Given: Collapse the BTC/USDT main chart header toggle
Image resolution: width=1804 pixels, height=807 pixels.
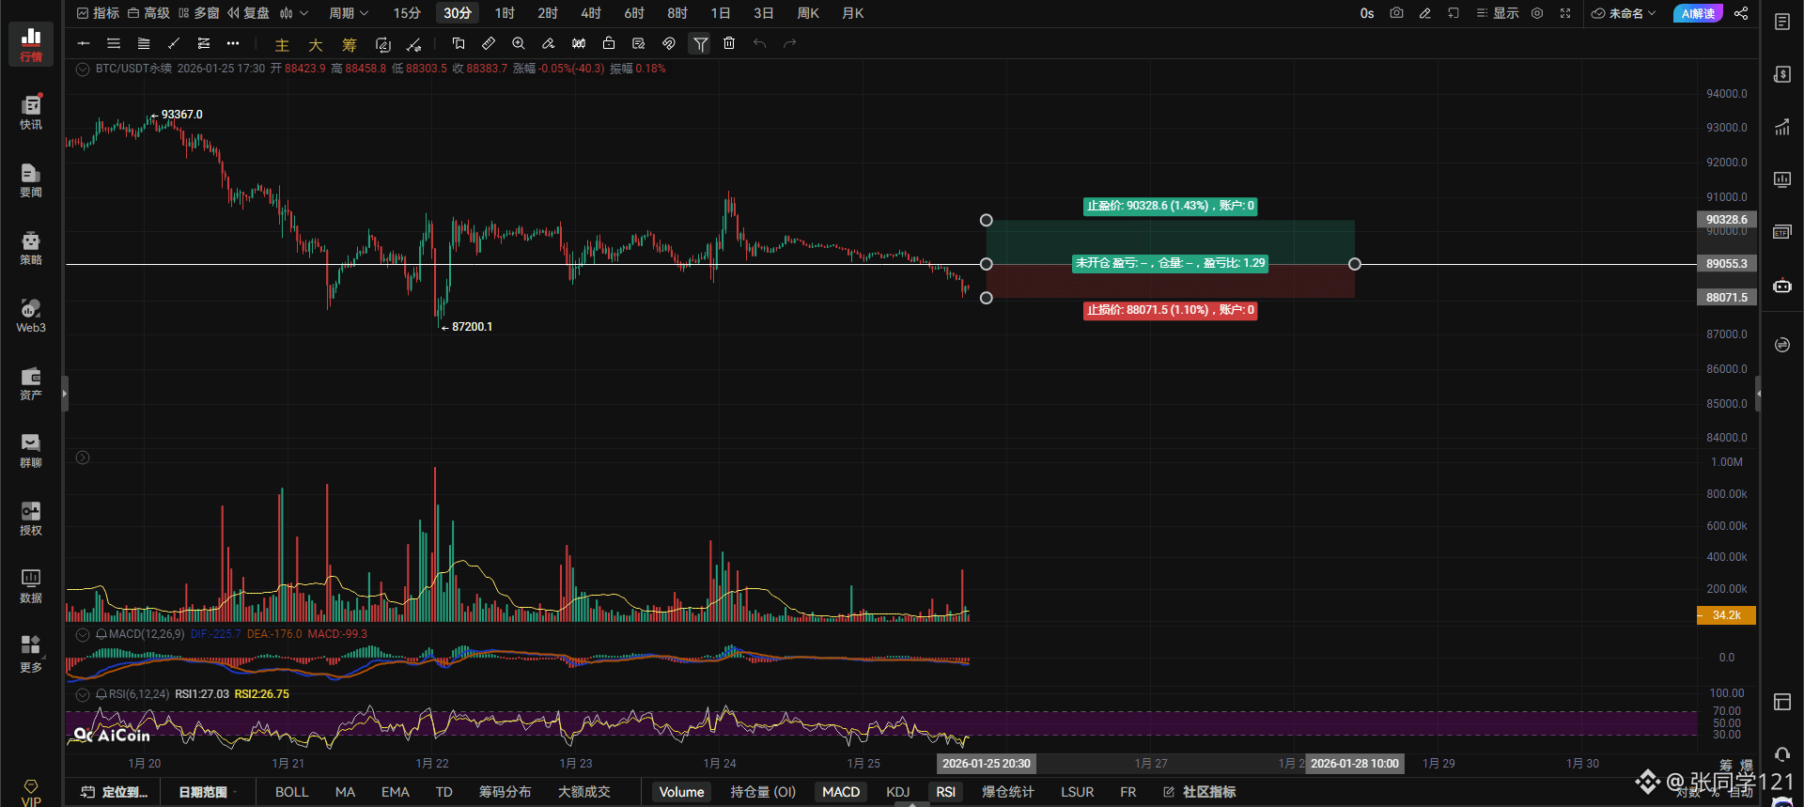Looking at the screenshot, I should coord(83,70).
